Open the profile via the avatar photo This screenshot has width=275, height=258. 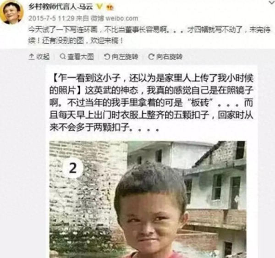pyautogui.click(x=11, y=13)
